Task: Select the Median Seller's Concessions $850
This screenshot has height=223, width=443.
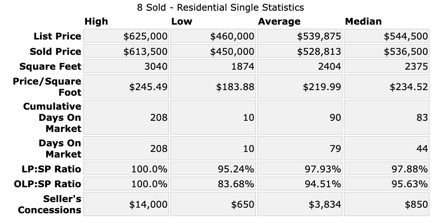Action: pyautogui.click(x=416, y=204)
